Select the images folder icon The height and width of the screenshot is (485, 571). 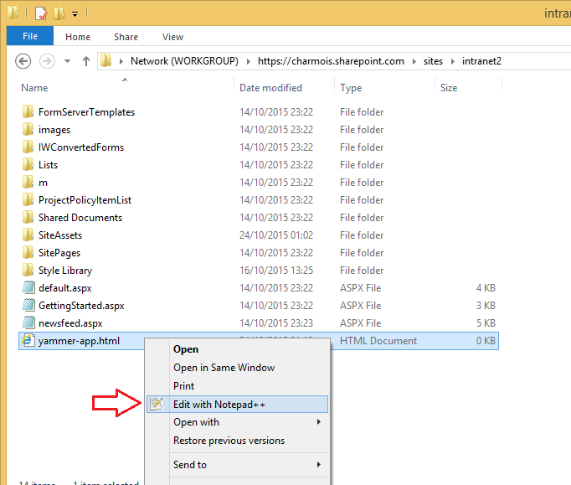pyautogui.click(x=28, y=129)
